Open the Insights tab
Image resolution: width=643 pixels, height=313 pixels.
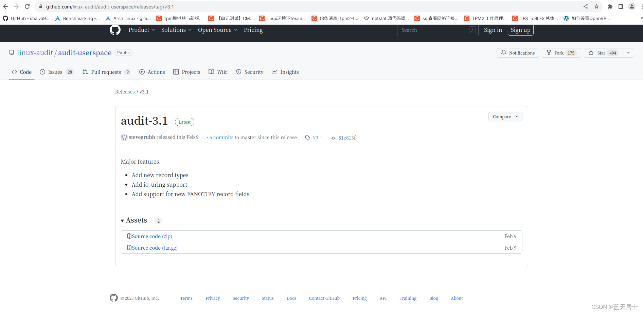tap(285, 72)
